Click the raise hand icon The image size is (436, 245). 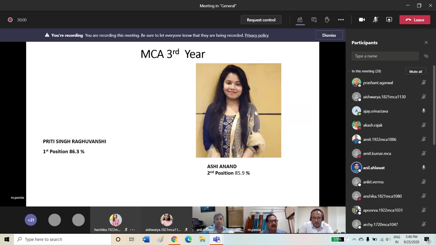click(327, 20)
